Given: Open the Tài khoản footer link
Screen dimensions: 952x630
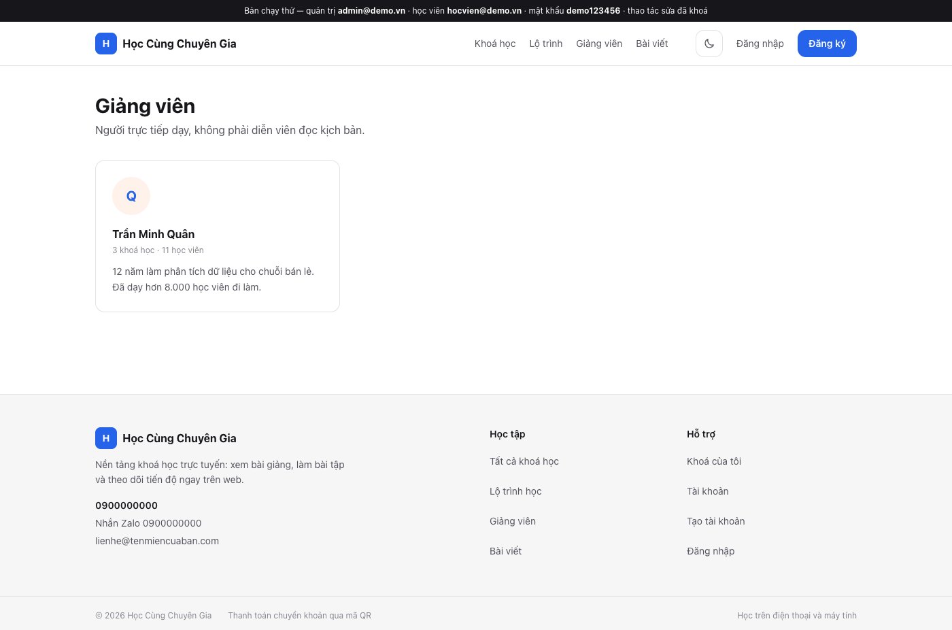Looking at the screenshot, I should click(x=708, y=491).
